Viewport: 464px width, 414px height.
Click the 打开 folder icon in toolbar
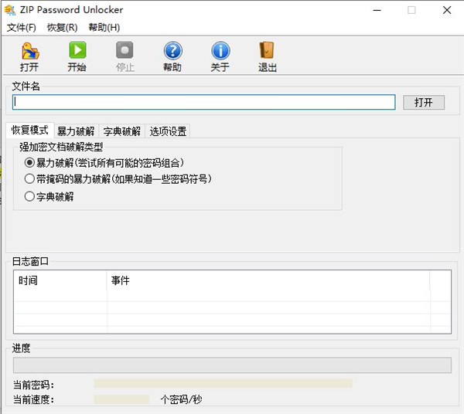30,51
